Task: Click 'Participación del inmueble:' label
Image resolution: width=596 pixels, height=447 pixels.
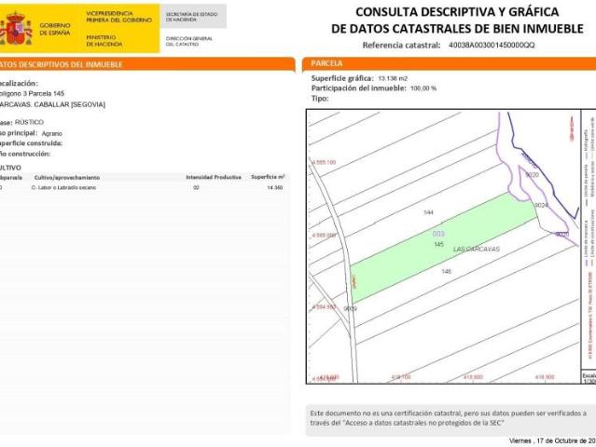Action: pos(359,88)
